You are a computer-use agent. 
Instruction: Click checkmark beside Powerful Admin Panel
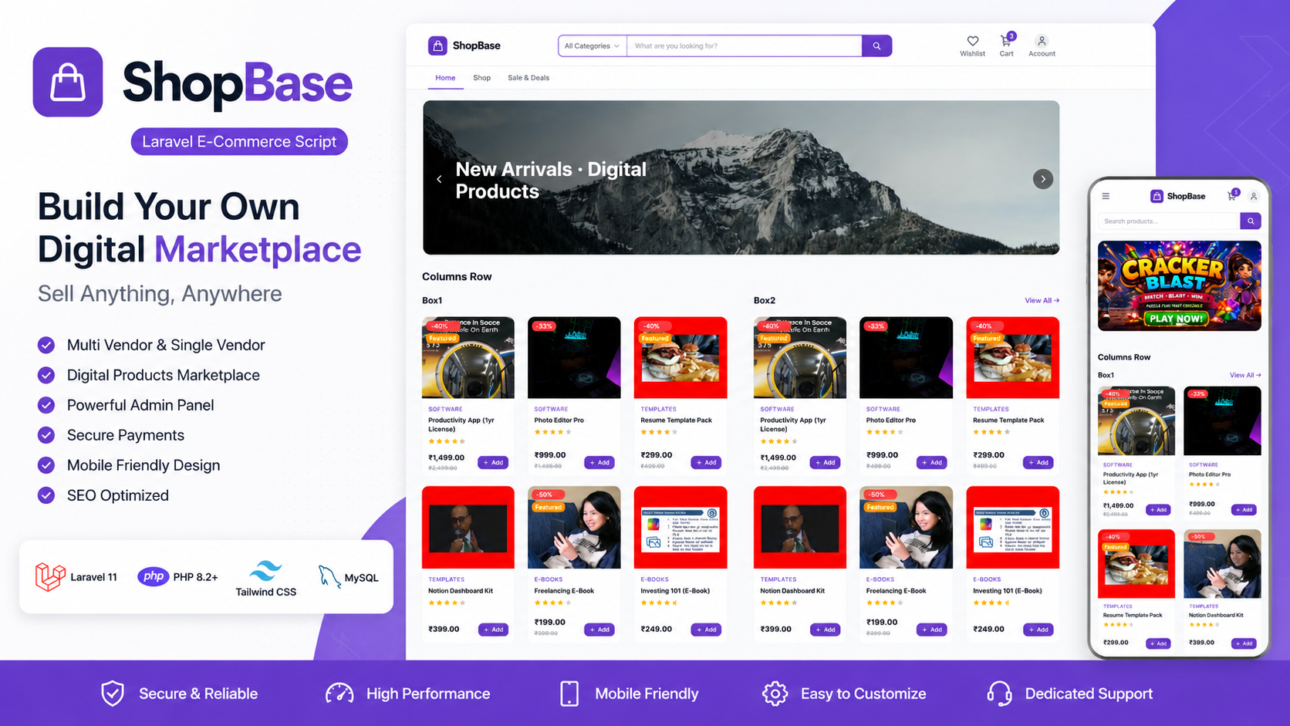[x=46, y=405]
